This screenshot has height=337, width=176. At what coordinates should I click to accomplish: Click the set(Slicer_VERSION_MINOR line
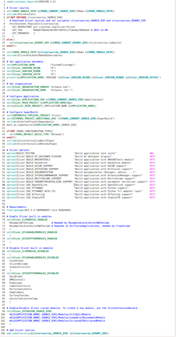coord(31,71)
